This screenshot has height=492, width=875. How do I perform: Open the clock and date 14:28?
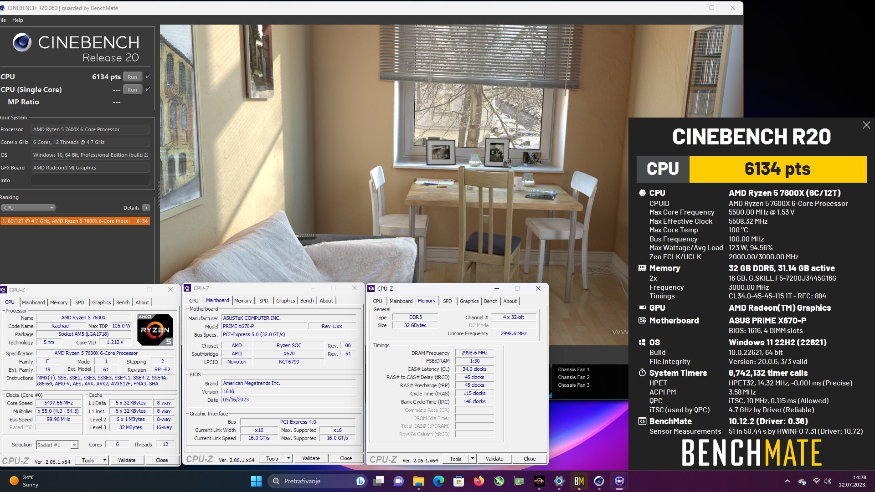[x=852, y=481]
